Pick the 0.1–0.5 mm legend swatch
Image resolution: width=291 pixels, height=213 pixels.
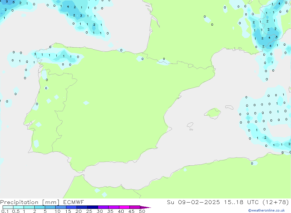(x=8, y=207)
